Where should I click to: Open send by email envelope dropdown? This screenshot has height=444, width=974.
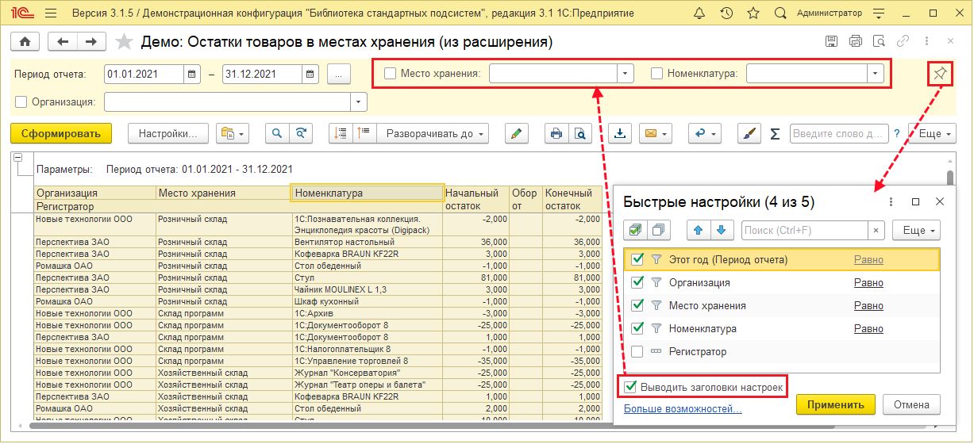[656, 133]
